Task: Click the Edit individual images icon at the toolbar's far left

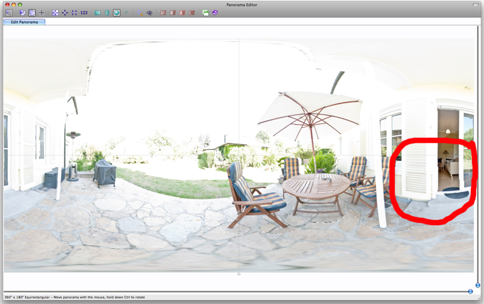Action: [9, 12]
